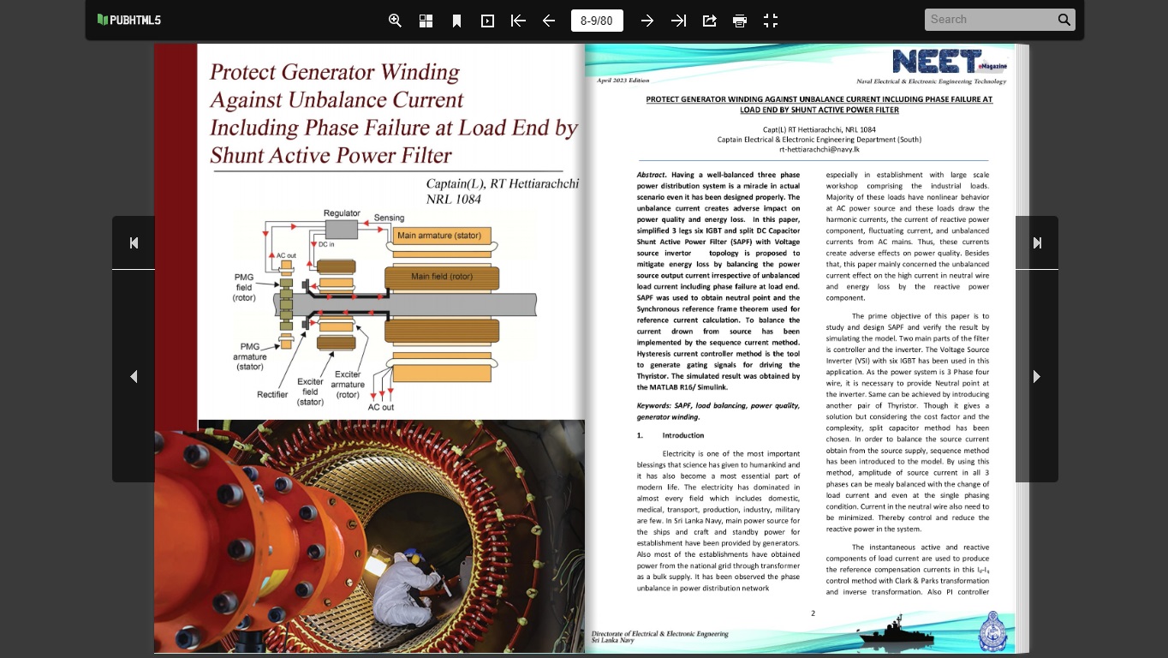Share this publication
The image size is (1168, 658).
[709, 21]
